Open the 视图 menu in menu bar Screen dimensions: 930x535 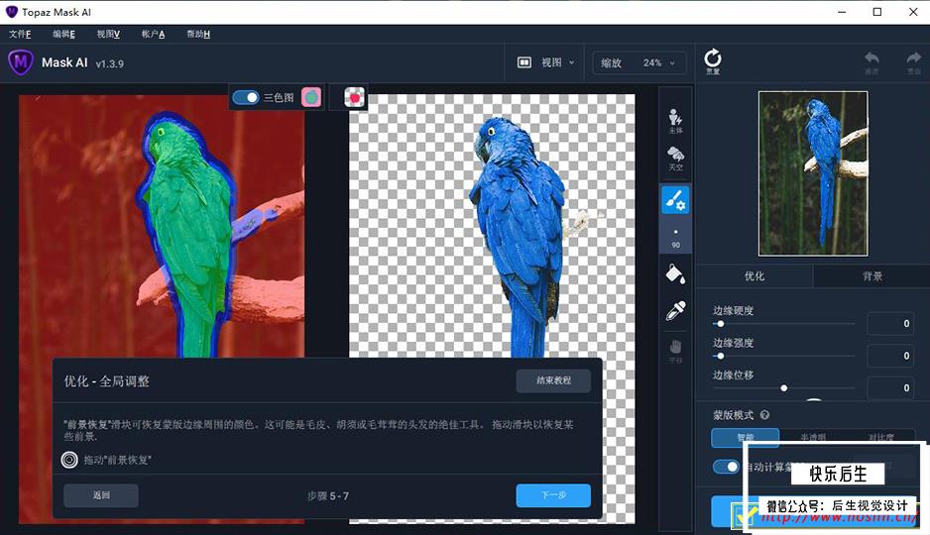click(x=108, y=35)
